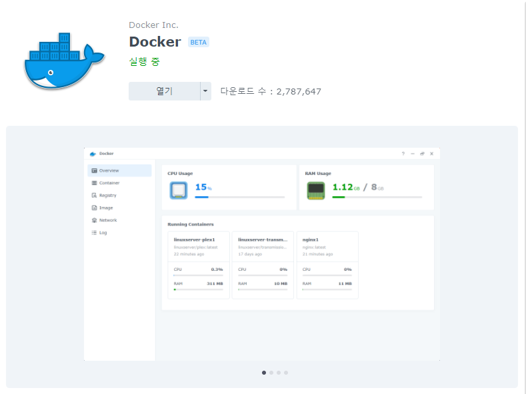Select Registry in the preview sidebar
526x394 pixels.
click(x=119, y=195)
